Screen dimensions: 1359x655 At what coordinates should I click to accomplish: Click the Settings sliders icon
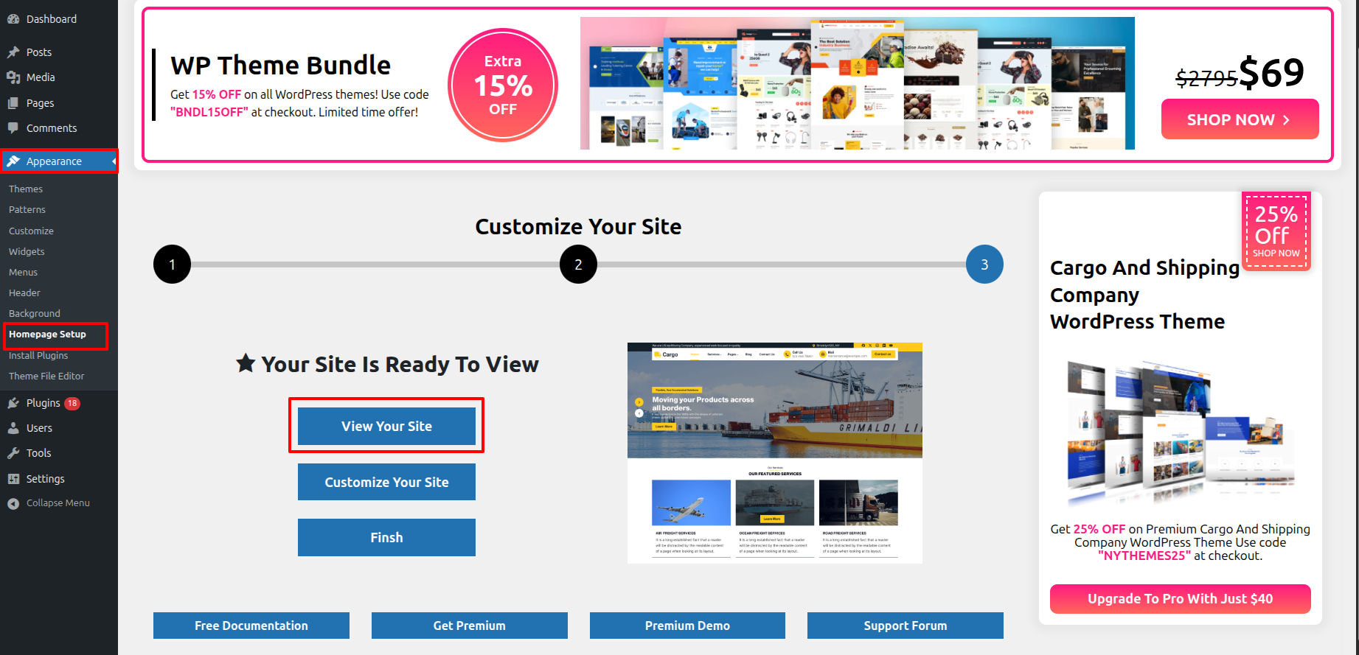tap(13, 479)
